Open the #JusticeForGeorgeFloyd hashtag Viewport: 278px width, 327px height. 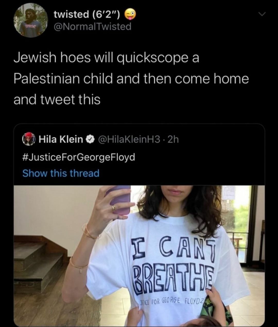coord(79,157)
